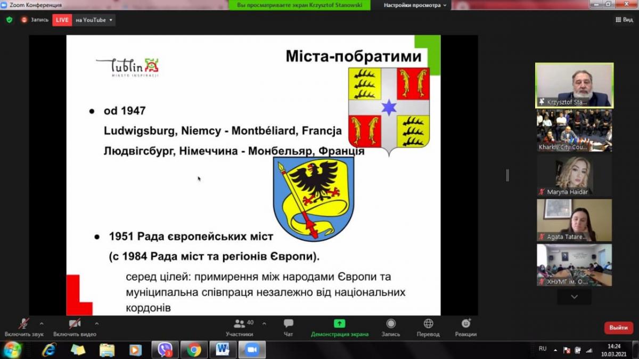Click the '1951 Рада європейських міст' text
This screenshot has width=639, height=359.
point(191,236)
